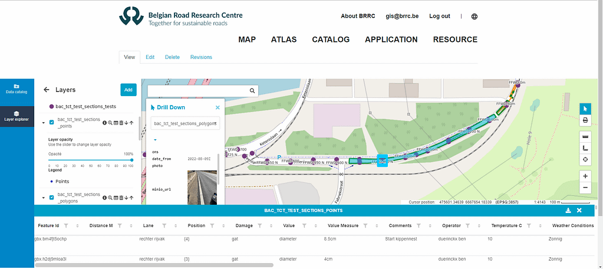Delete the bac_tct_test_sections_points layer
This screenshot has height=269, width=603.
tap(121, 123)
